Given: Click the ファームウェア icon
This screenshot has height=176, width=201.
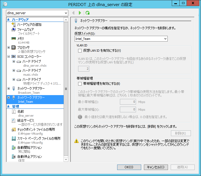Looking at the screenshot, I should (x=14, y=30).
